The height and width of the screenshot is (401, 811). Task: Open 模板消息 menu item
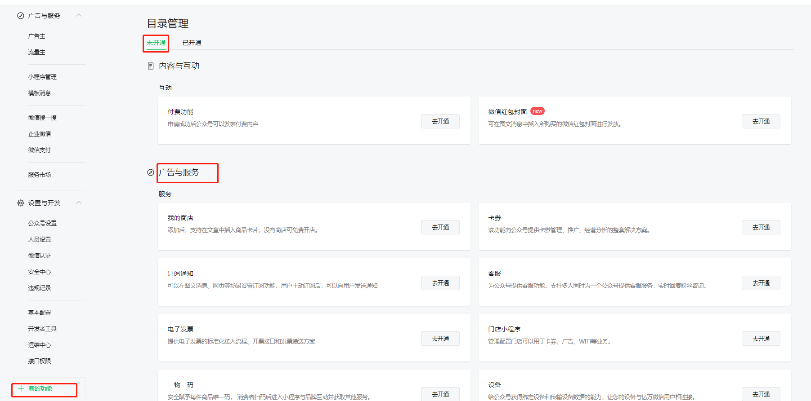click(40, 93)
